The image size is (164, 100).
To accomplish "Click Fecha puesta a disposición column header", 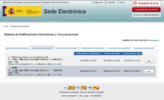I will coord(88,53).
